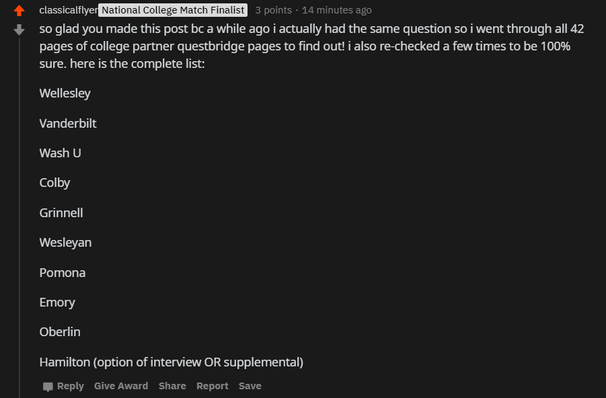Save the comment for later

point(250,385)
